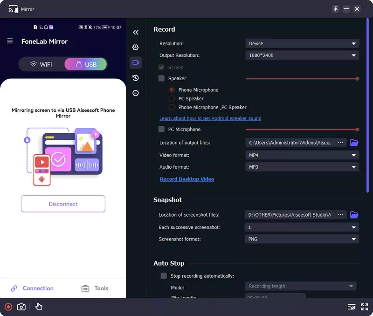Image resolution: width=373 pixels, height=316 pixels.
Task: Select the recording settings camera icon
Action: [135, 62]
